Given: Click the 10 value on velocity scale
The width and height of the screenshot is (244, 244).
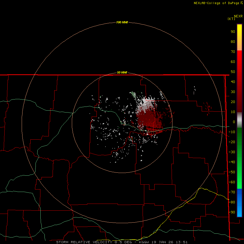Looking at the screenshot, I should (233, 112).
